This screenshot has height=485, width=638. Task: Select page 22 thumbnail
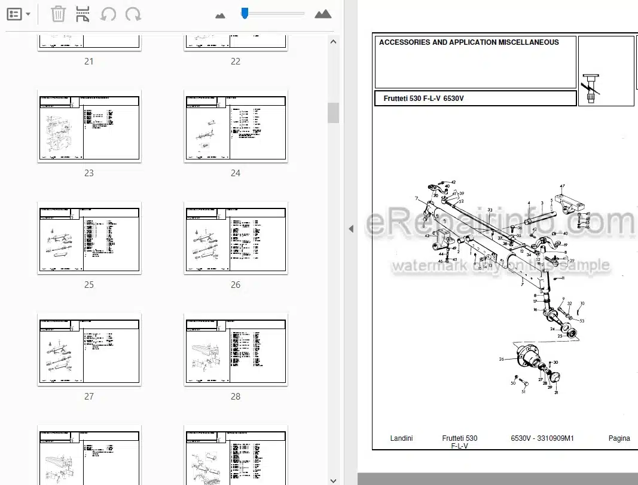point(236,42)
